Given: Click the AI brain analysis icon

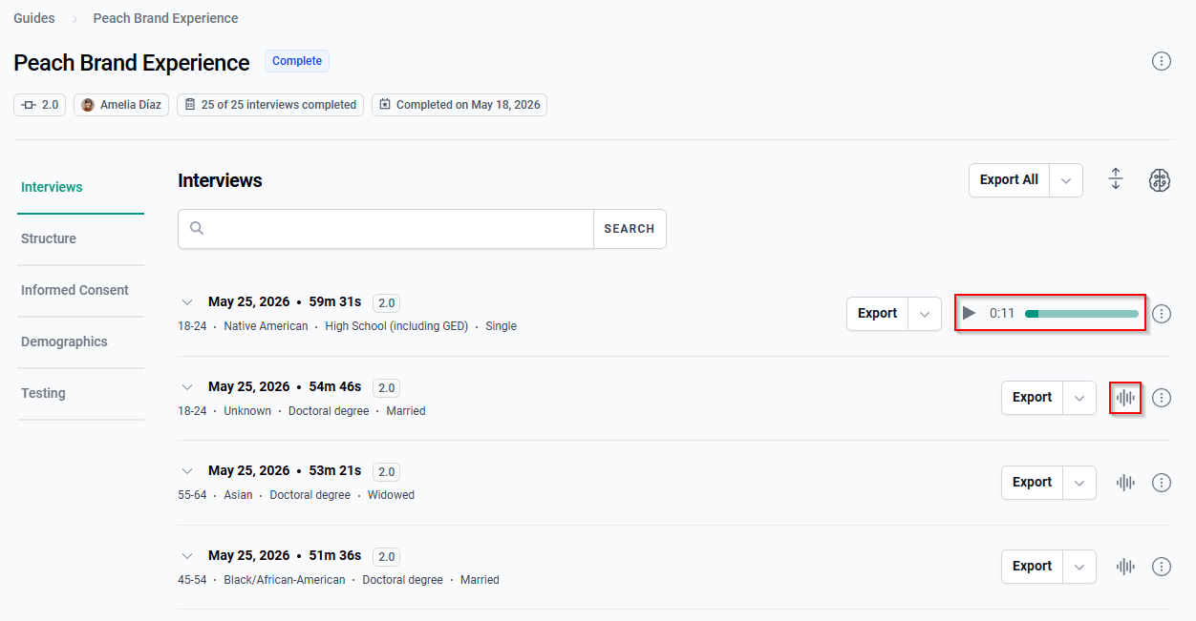Looking at the screenshot, I should [x=1160, y=180].
